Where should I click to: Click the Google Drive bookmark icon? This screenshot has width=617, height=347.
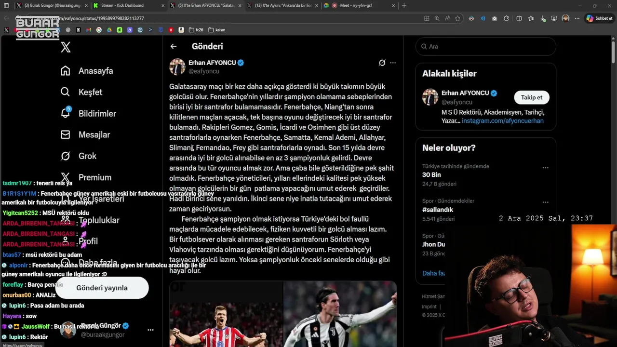click(109, 30)
